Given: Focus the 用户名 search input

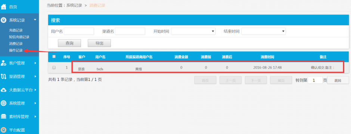Looking at the screenshot, I should click(x=79, y=31).
